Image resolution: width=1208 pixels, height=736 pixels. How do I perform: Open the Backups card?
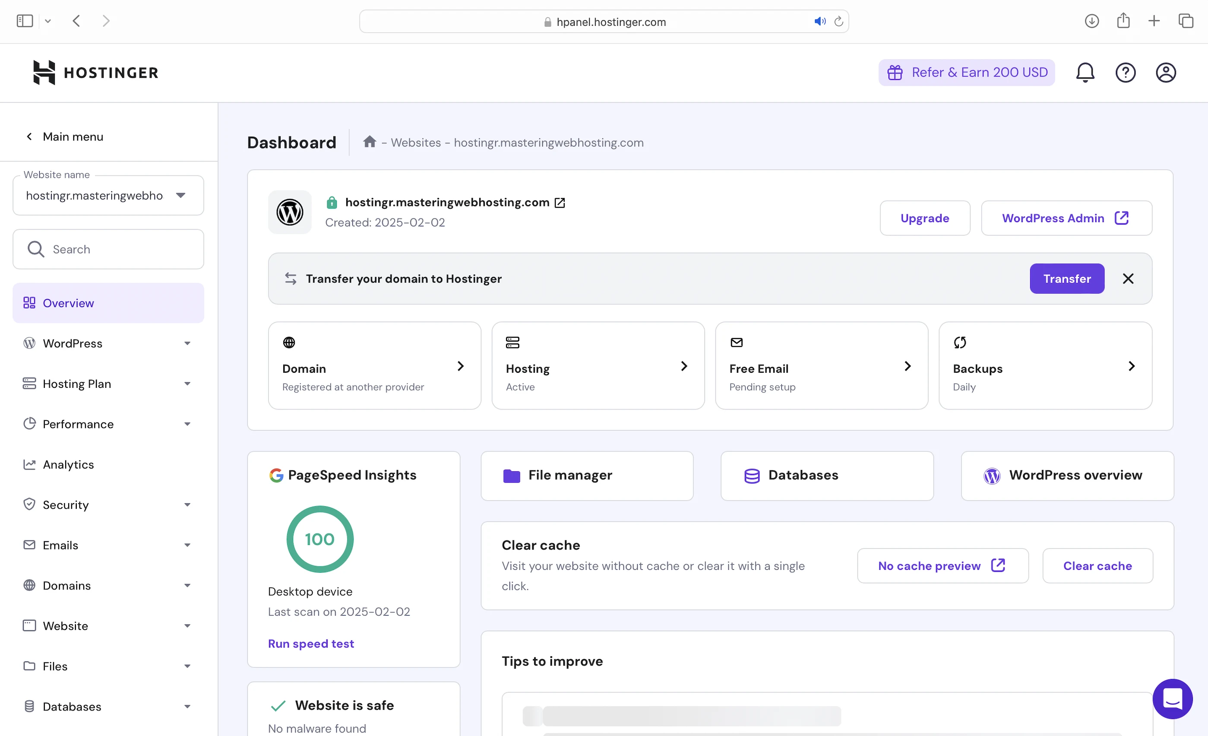click(1045, 366)
